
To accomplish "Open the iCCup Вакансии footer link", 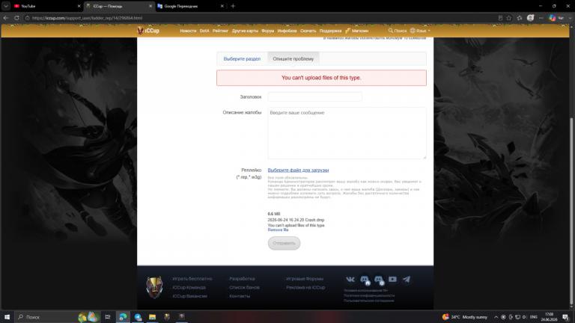I will point(190,296).
